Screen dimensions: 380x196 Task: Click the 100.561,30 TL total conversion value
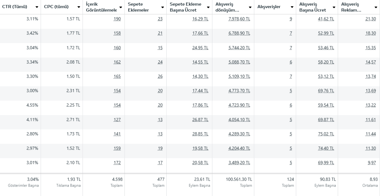tap(239, 179)
